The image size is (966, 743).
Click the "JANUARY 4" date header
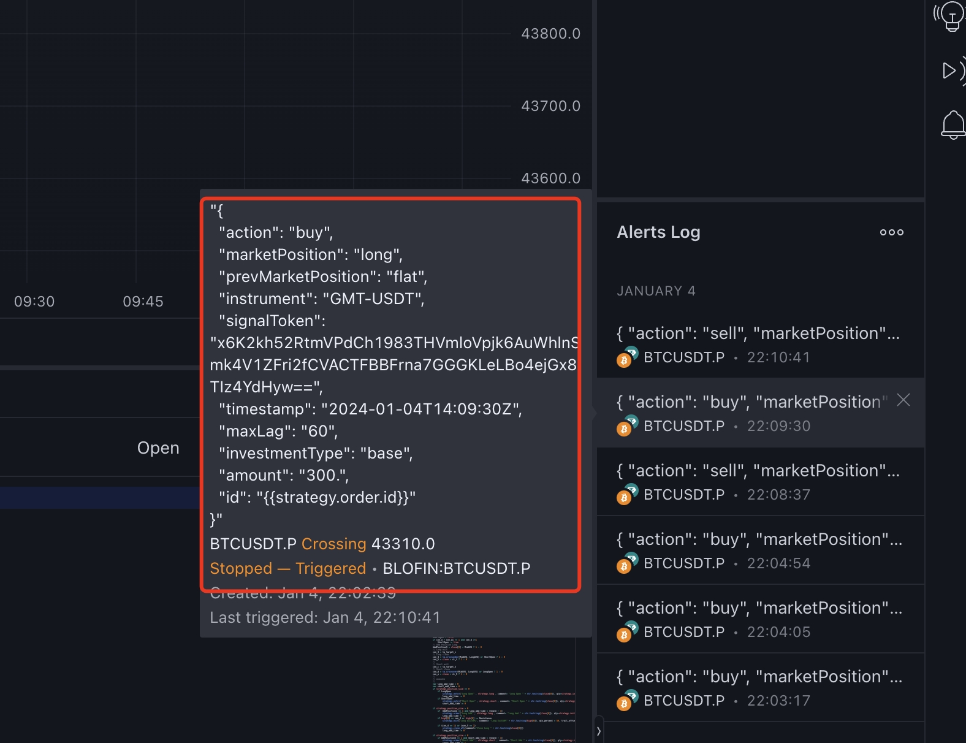[x=656, y=291]
